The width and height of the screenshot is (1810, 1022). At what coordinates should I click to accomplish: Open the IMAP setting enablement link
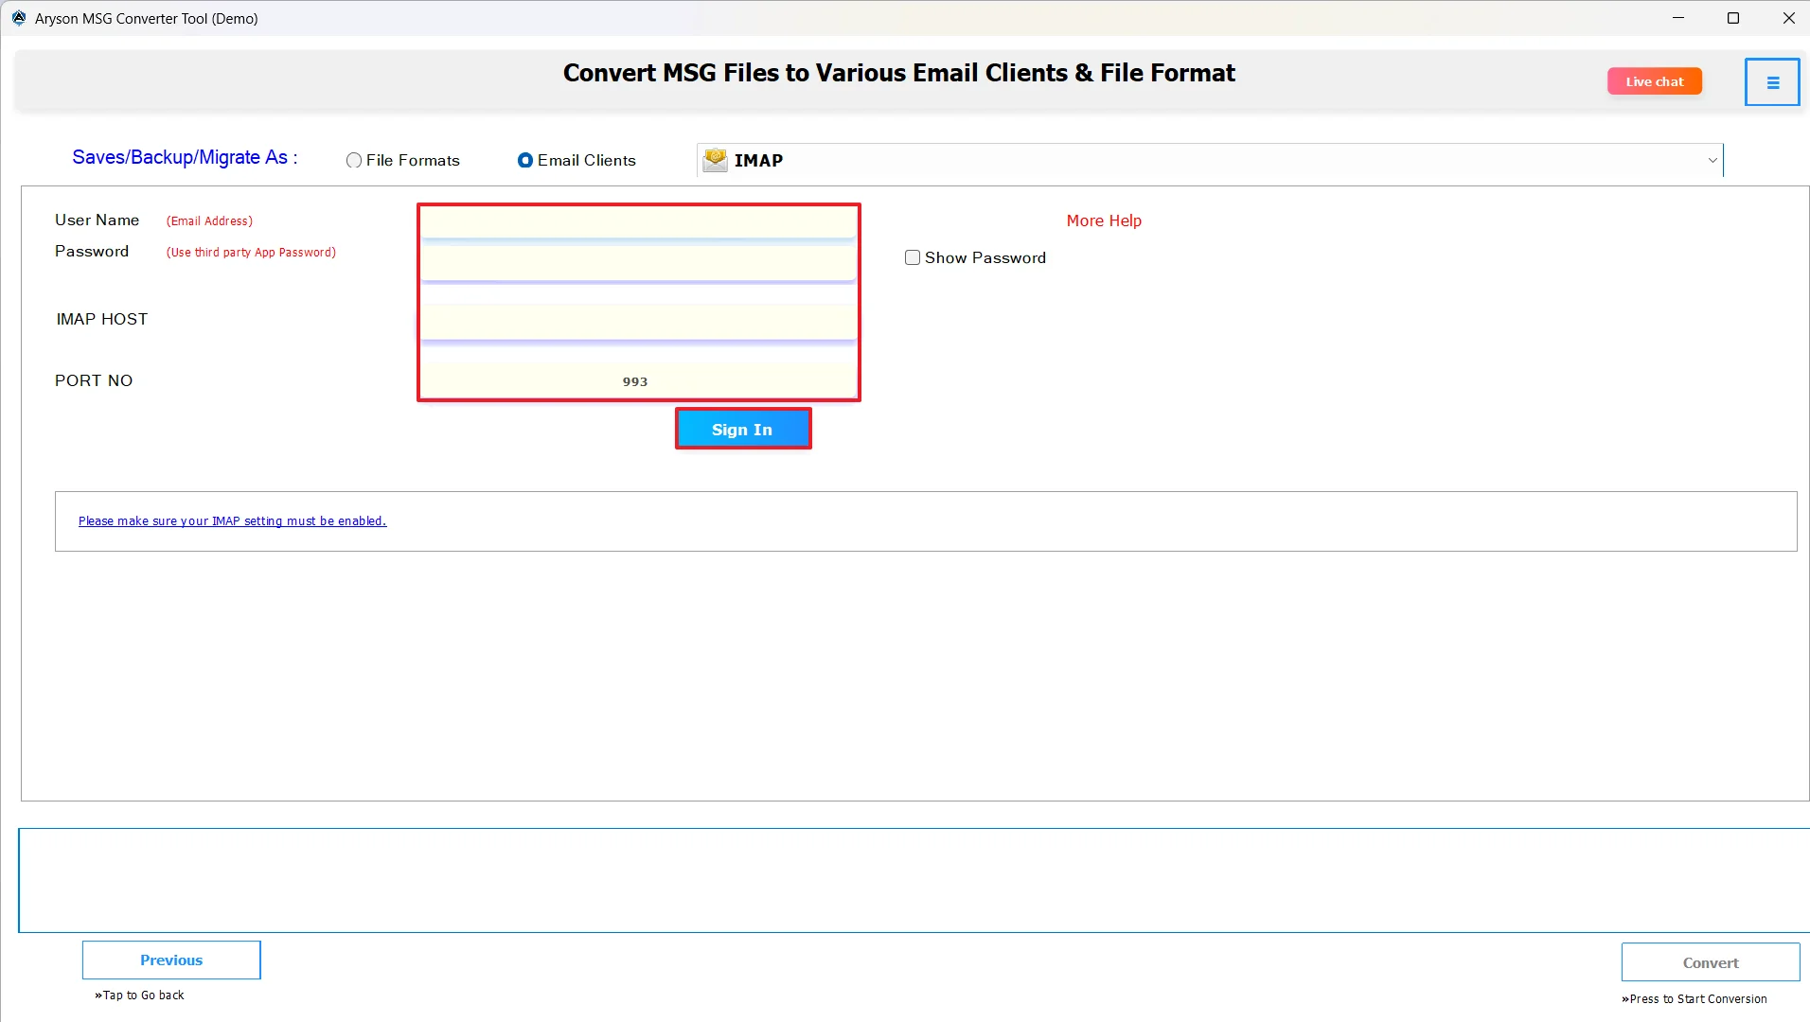coord(232,520)
